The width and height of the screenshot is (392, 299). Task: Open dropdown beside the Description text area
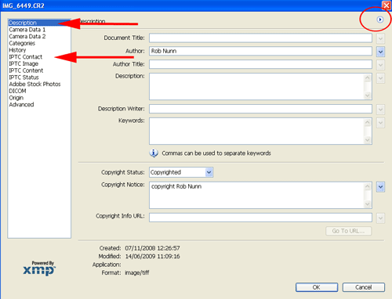pos(380,78)
